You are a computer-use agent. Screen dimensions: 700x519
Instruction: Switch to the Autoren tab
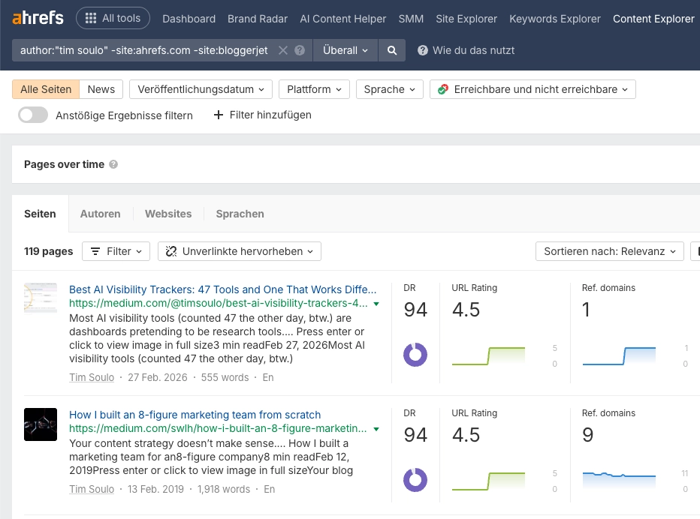(x=101, y=214)
